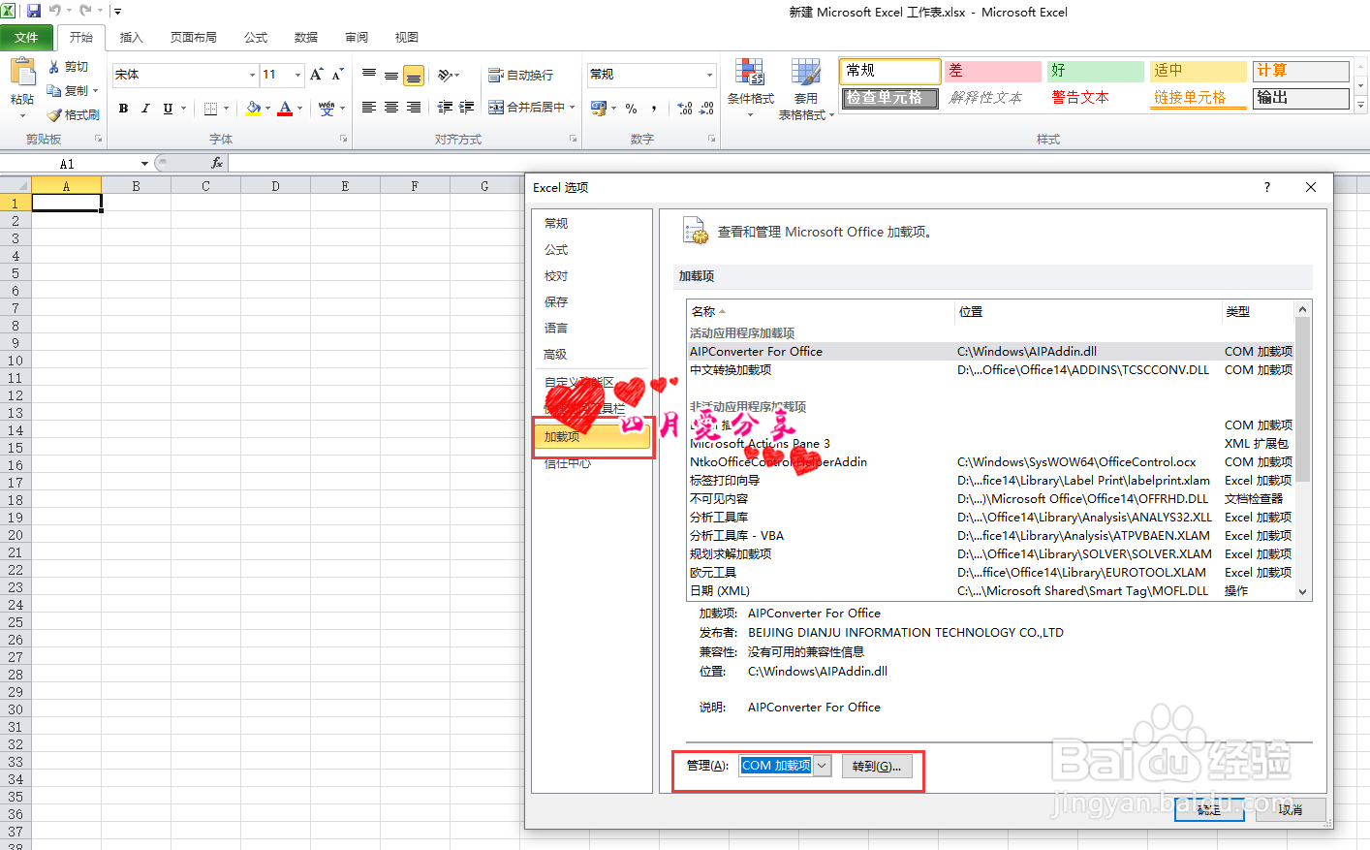Apply percent style format
Screen dimensions: 1370x850
point(632,109)
